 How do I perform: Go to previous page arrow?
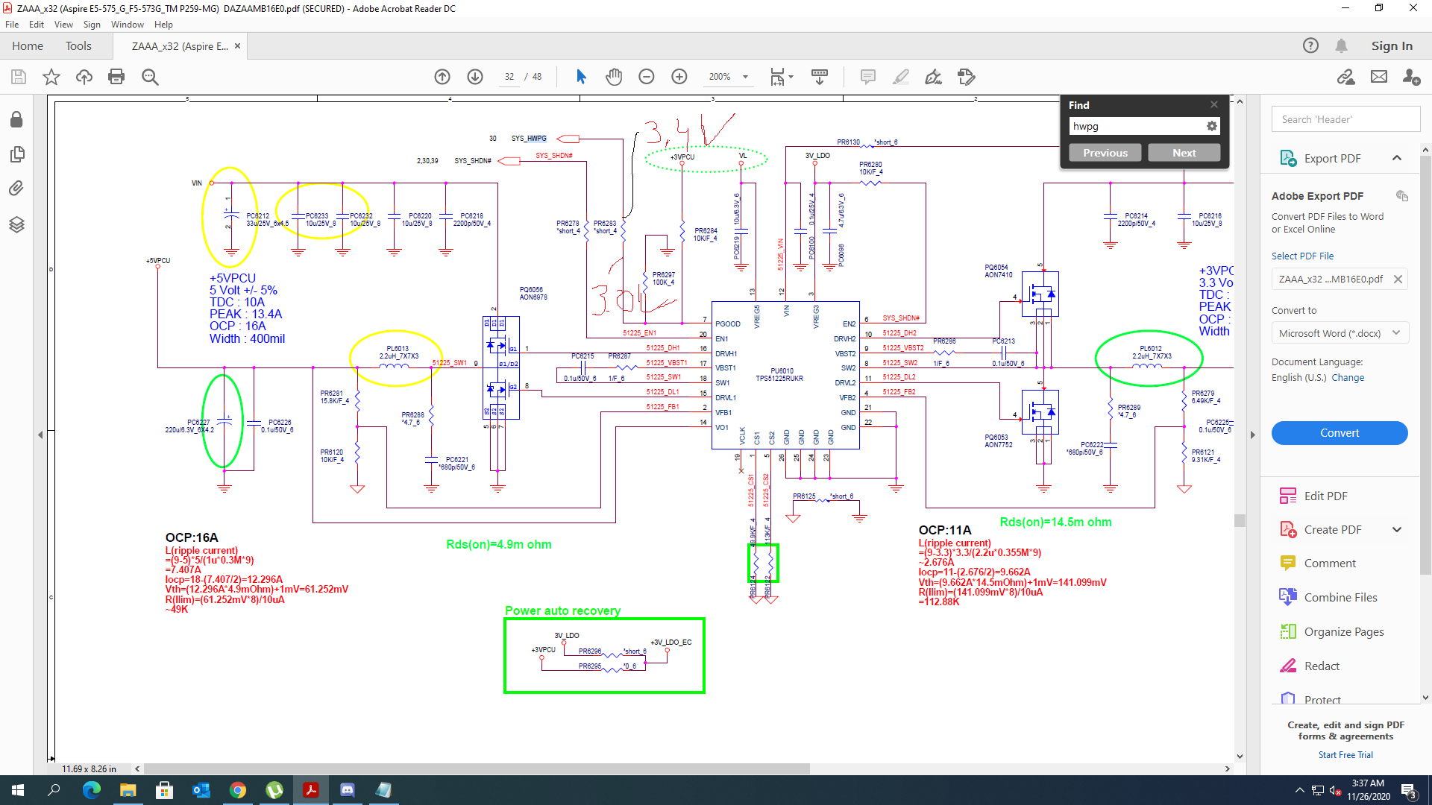[x=442, y=77]
